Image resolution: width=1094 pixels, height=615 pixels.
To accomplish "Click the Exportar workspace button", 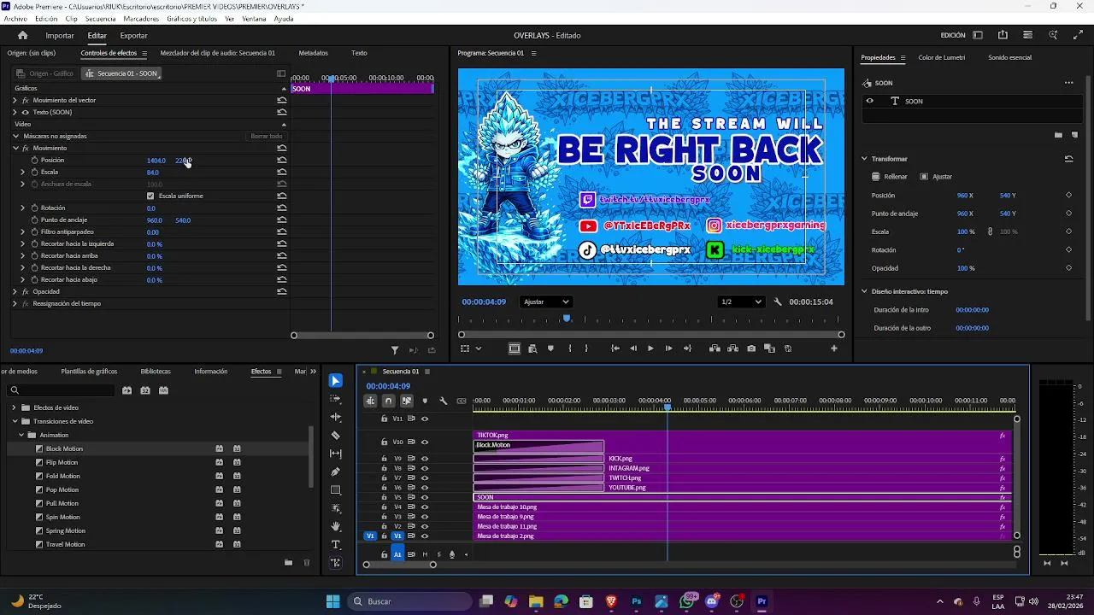I will (x=133, y=35).
